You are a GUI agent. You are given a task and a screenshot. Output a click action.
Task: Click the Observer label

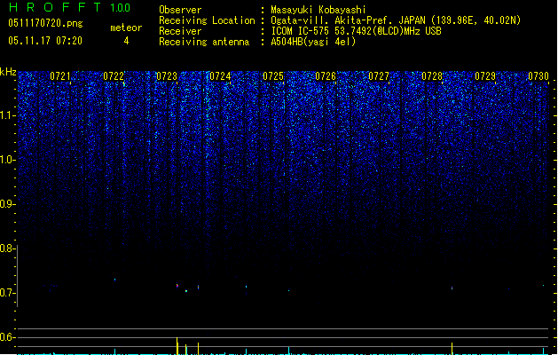(x=180, y=10)
